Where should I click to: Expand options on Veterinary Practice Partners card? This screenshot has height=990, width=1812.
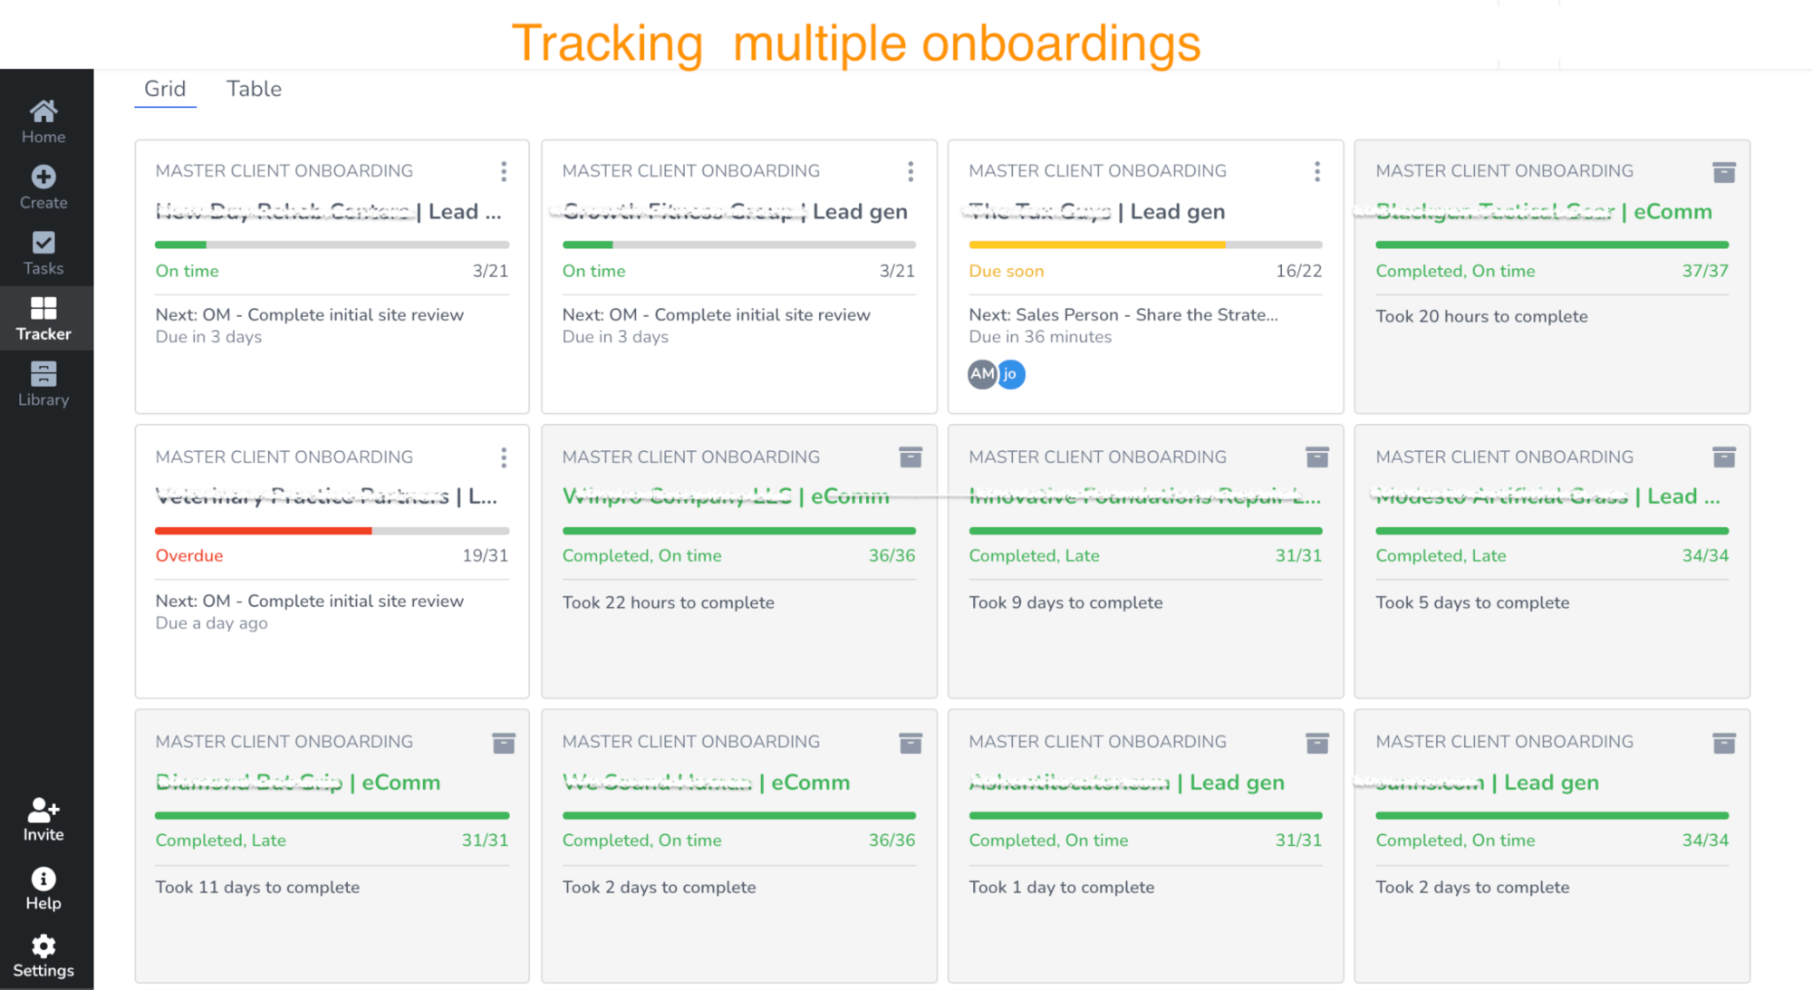504,457
